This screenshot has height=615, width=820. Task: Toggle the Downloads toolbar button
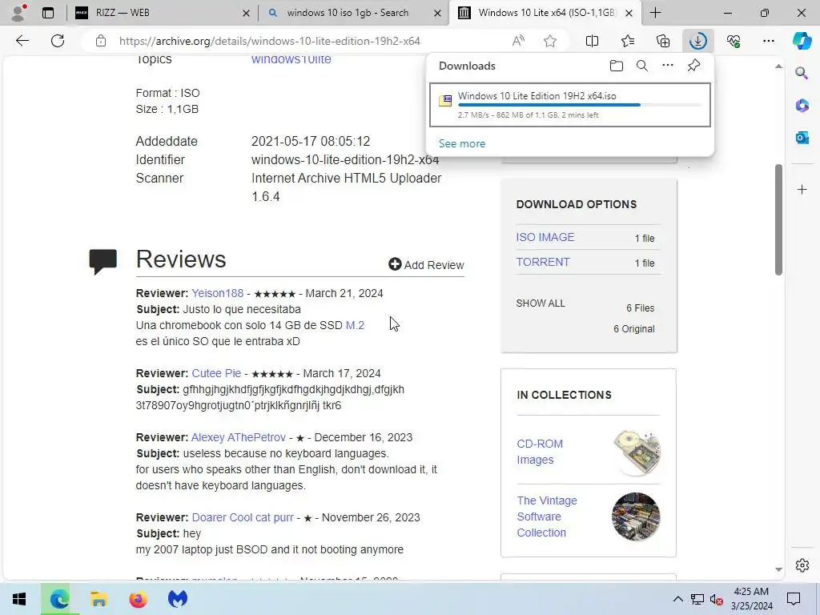tap(698, 41)
